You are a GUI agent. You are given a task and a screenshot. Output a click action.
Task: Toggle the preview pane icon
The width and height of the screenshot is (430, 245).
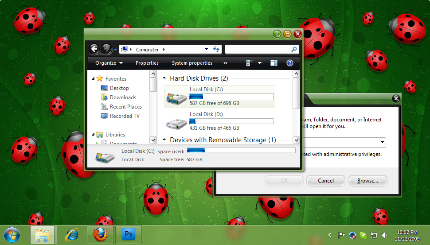point(274,63)
